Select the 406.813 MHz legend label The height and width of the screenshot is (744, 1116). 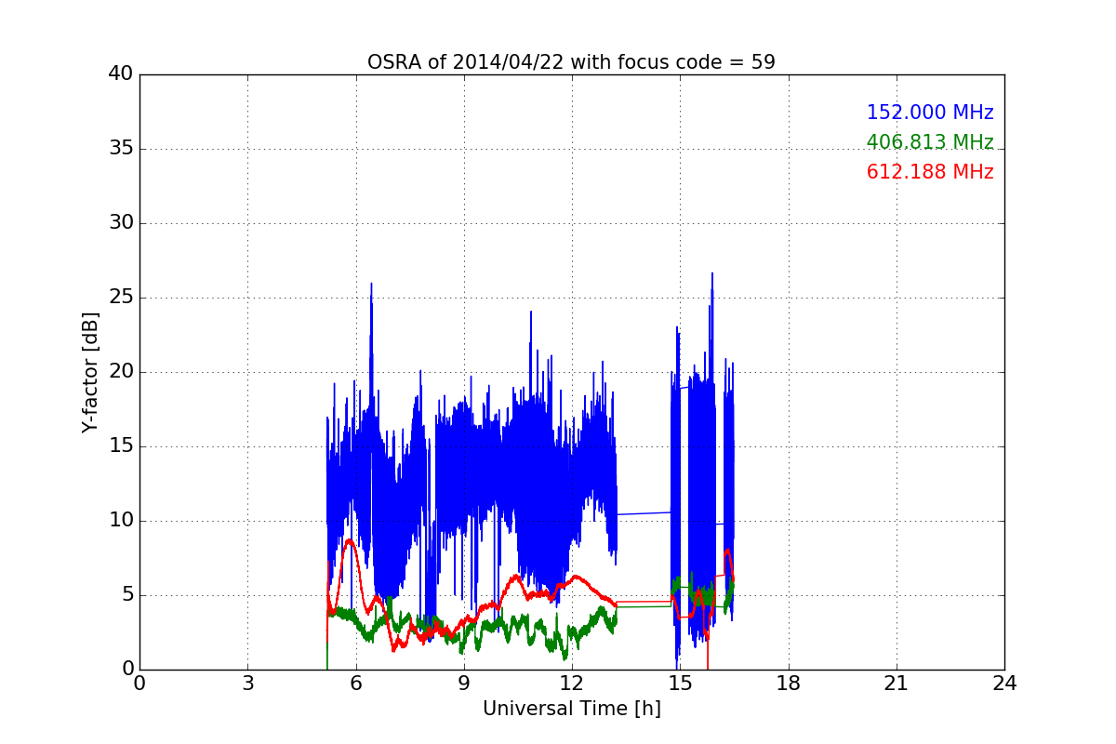(930, 142)
